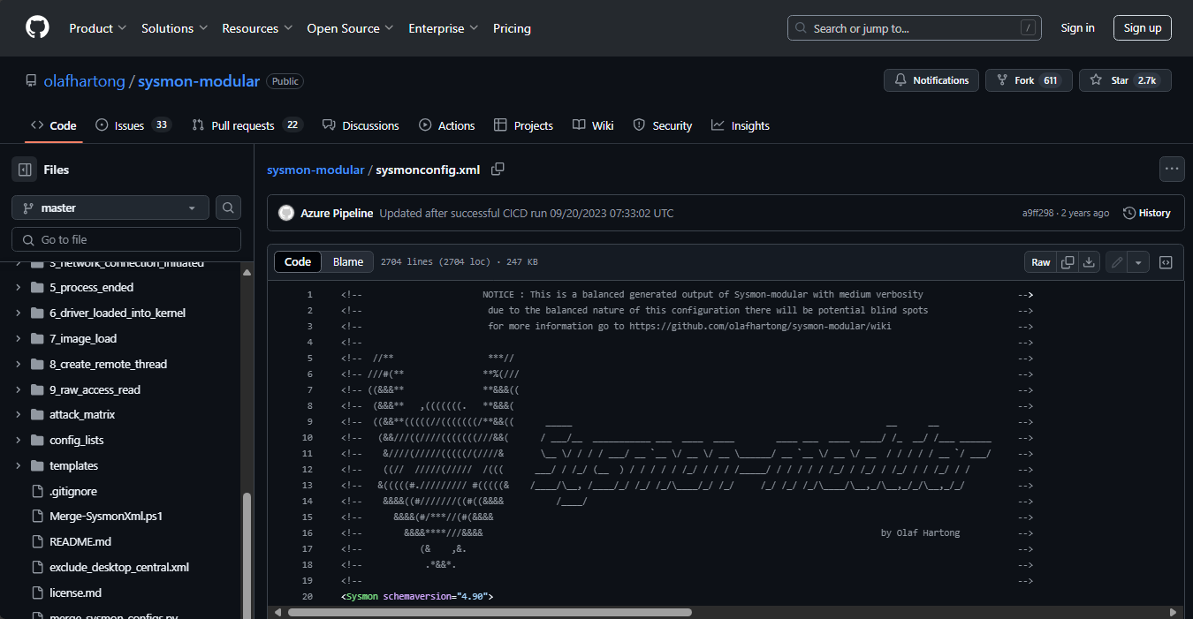The image size is (1193, 619).
Task: Click the Go to file field
Action: [x=126, y=239]
